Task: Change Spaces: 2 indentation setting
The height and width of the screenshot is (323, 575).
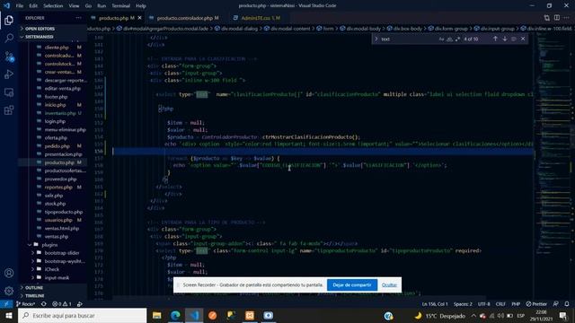Action: tap(463, 304)
